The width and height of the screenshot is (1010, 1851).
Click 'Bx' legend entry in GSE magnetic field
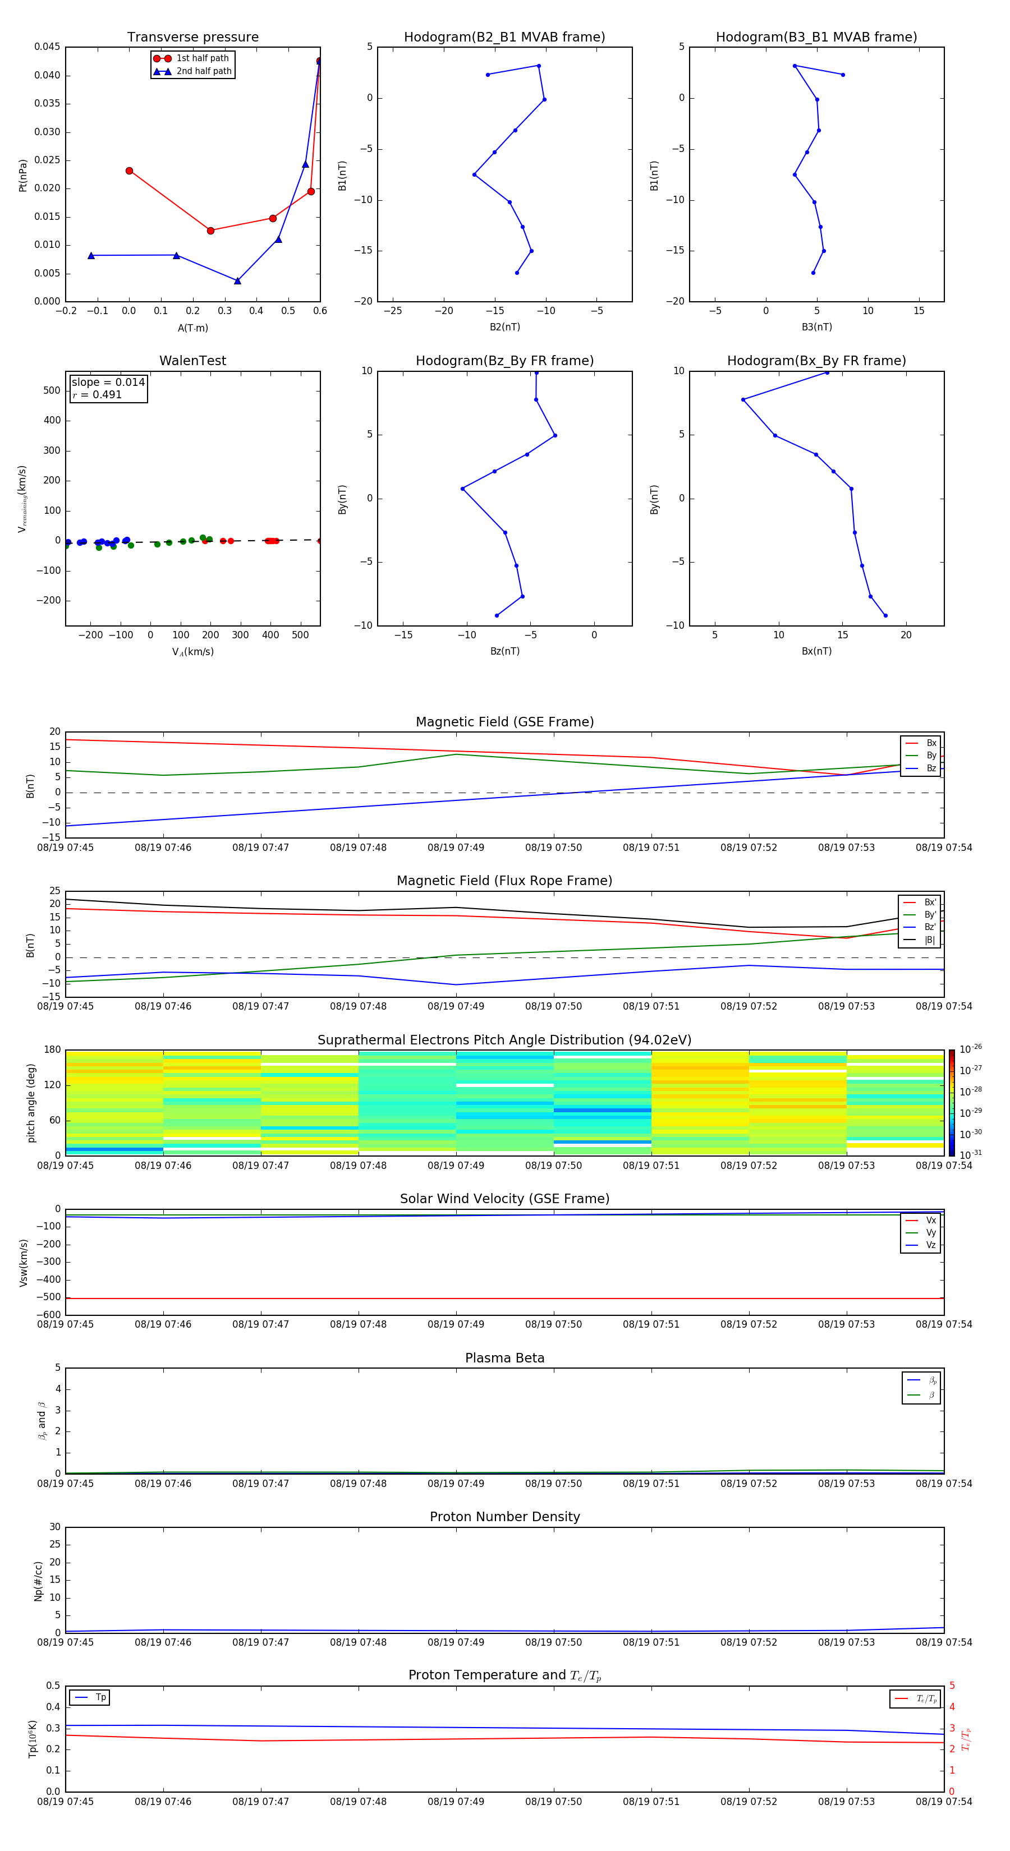pyautogui.click(x=921, y=744)
